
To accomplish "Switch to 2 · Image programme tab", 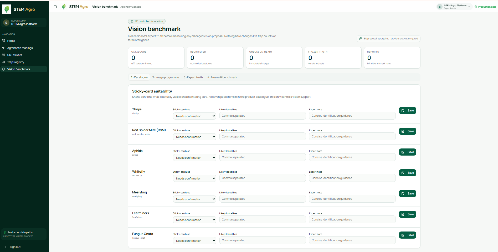I will [166, 77].
